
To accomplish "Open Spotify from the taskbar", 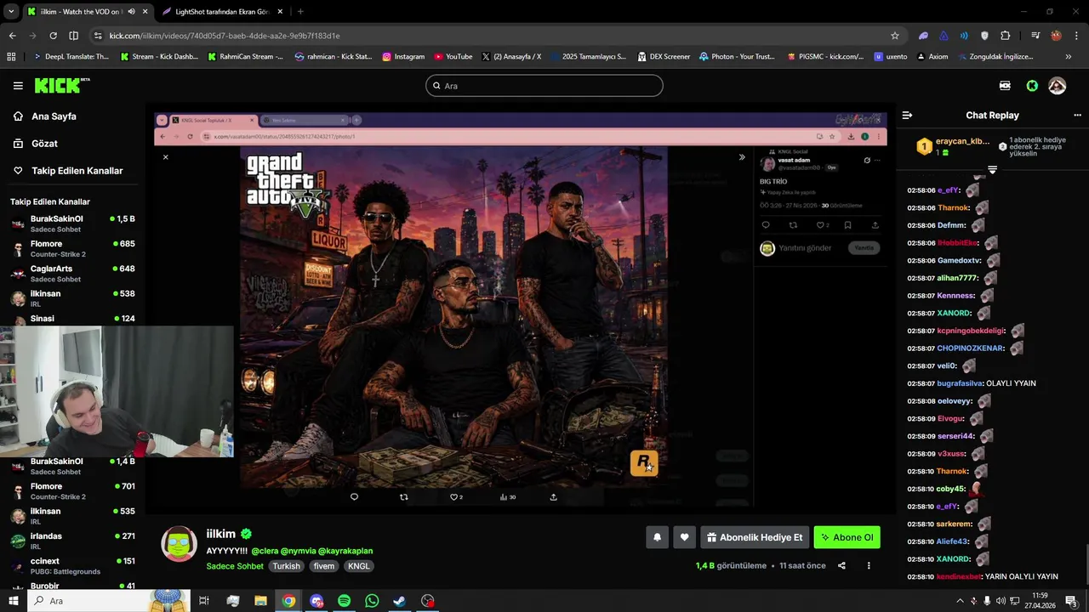I will tap(344, 601).
